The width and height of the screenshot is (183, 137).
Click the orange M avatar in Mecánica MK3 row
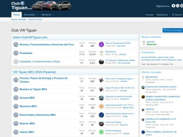(x=101, y=106)
